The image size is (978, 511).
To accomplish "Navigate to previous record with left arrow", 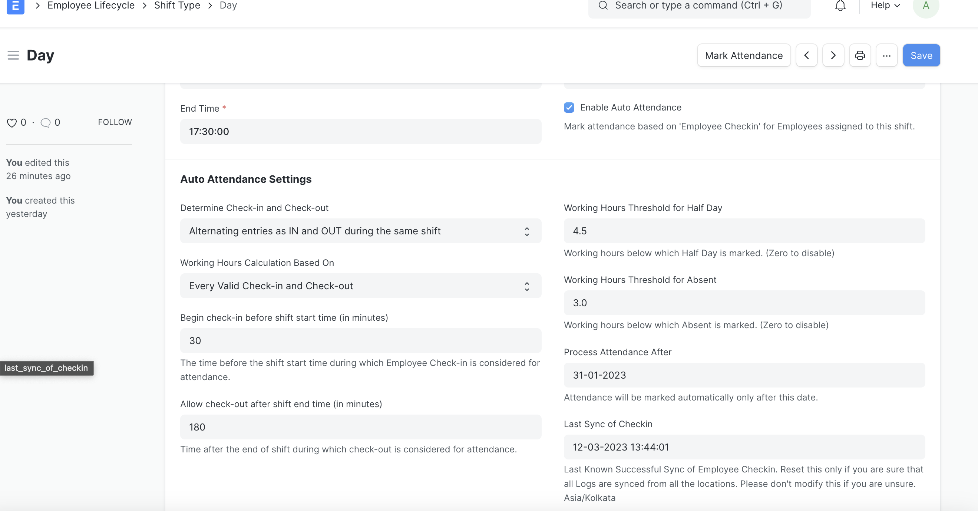I will coord(806,55).
